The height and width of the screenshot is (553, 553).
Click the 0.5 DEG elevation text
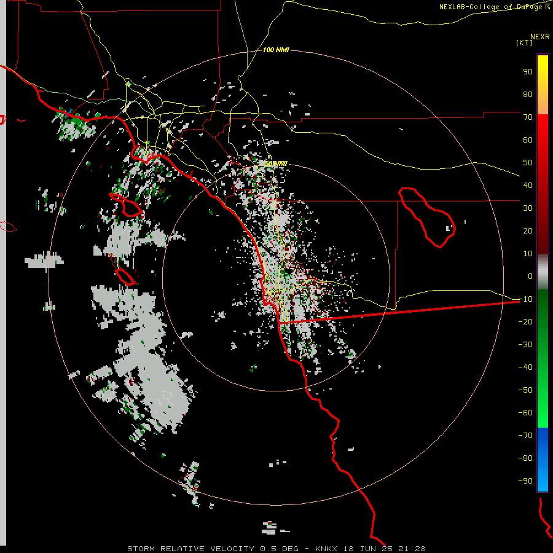pyautogui.click(x=279, y=549)
